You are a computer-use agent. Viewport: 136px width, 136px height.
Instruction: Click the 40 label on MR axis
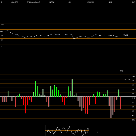coord(133,89)
